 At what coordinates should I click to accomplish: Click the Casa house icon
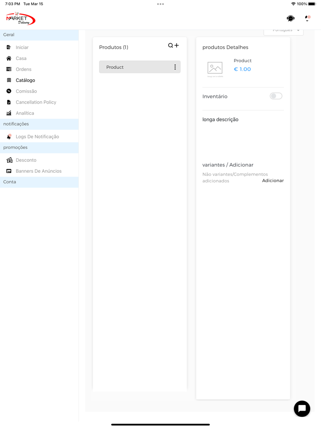9,58
